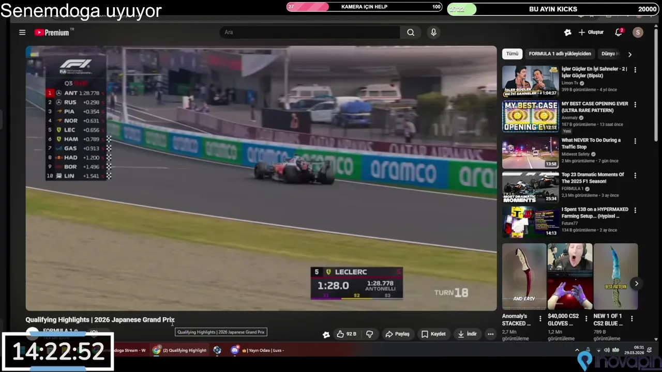Click the Ara search field
662x372 pixels.
coord(309,32)
